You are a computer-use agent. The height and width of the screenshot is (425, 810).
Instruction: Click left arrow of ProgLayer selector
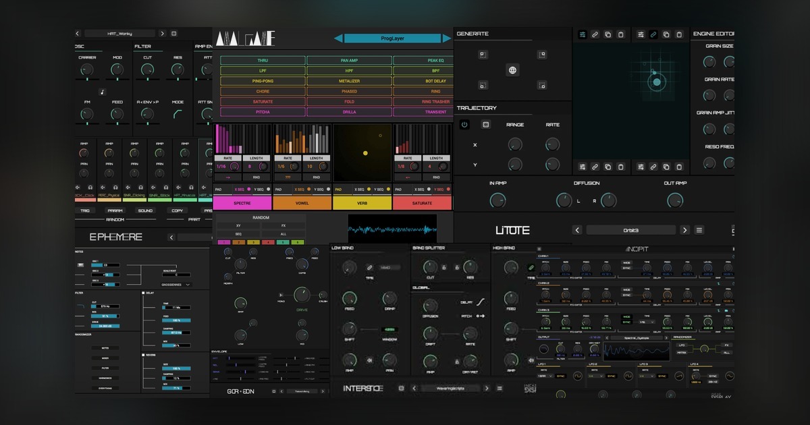(x=339, y=38)
